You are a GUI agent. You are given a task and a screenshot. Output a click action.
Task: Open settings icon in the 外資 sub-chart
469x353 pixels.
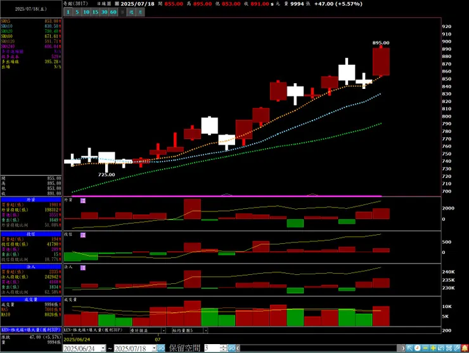click(x=83, y=201)
